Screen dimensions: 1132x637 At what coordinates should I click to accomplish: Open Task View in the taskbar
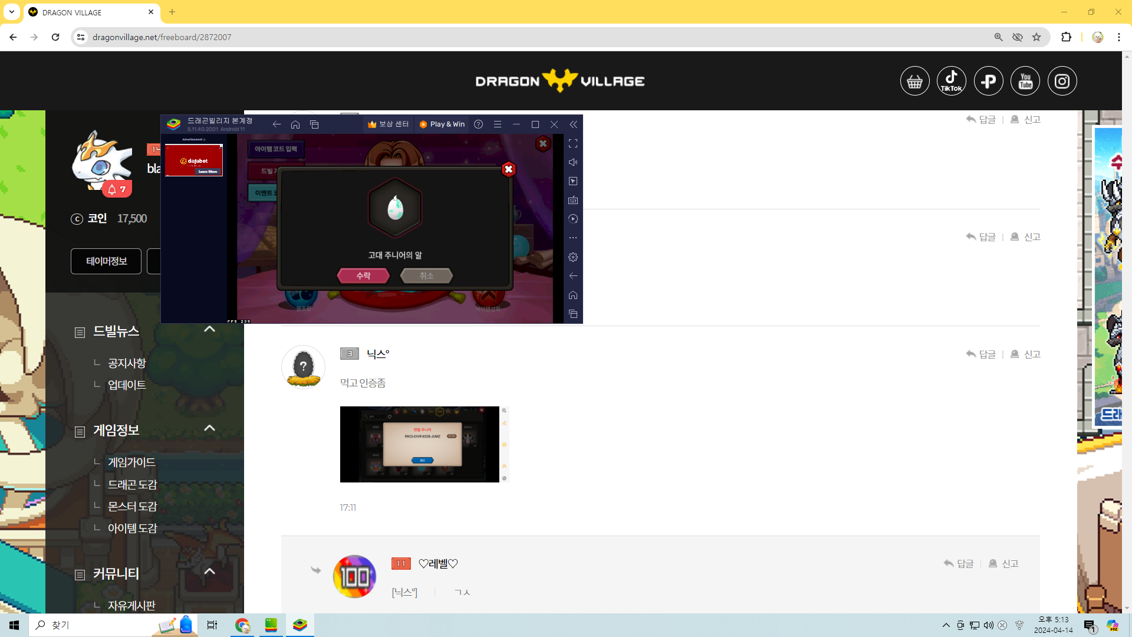[x=212, y=625]
